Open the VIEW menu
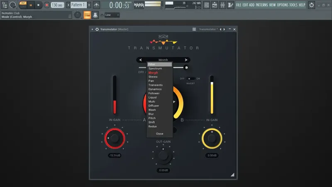Image resolution: width=332 pixels, height=187 pixels. pos(272,5)
